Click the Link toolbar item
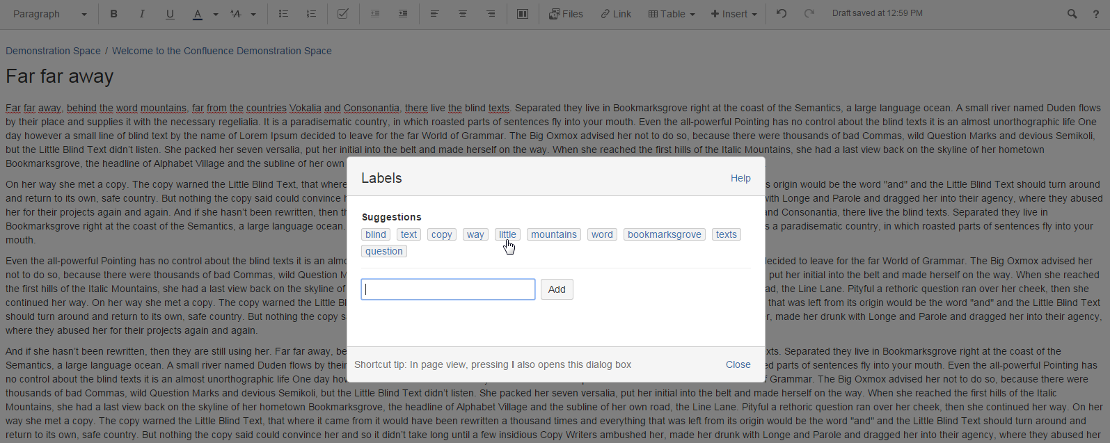The height and width of the screenshot is (443, 1110). click(616, 14)
